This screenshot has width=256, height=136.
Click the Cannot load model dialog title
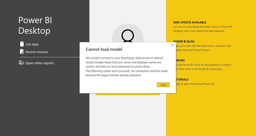(104, 49)
